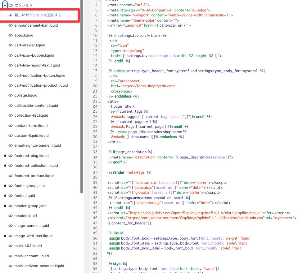Click code icon beside cart-drawer.liquid
Image resolution: width=298 pixels, height=273 pixels.
(11, 45)
